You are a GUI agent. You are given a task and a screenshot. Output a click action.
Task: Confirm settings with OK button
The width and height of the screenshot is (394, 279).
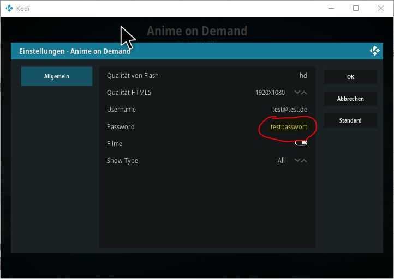click(x=350, y=77)
